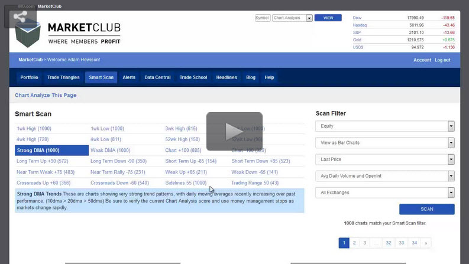
Task: Click the share icon in top-left corner
Action: point(20,18)
